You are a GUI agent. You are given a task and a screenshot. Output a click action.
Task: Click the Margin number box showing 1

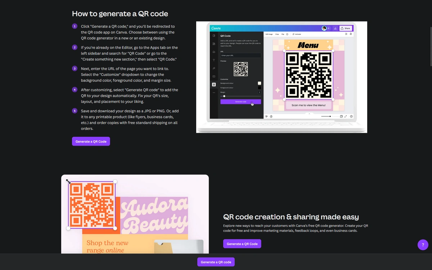[260, 92]
